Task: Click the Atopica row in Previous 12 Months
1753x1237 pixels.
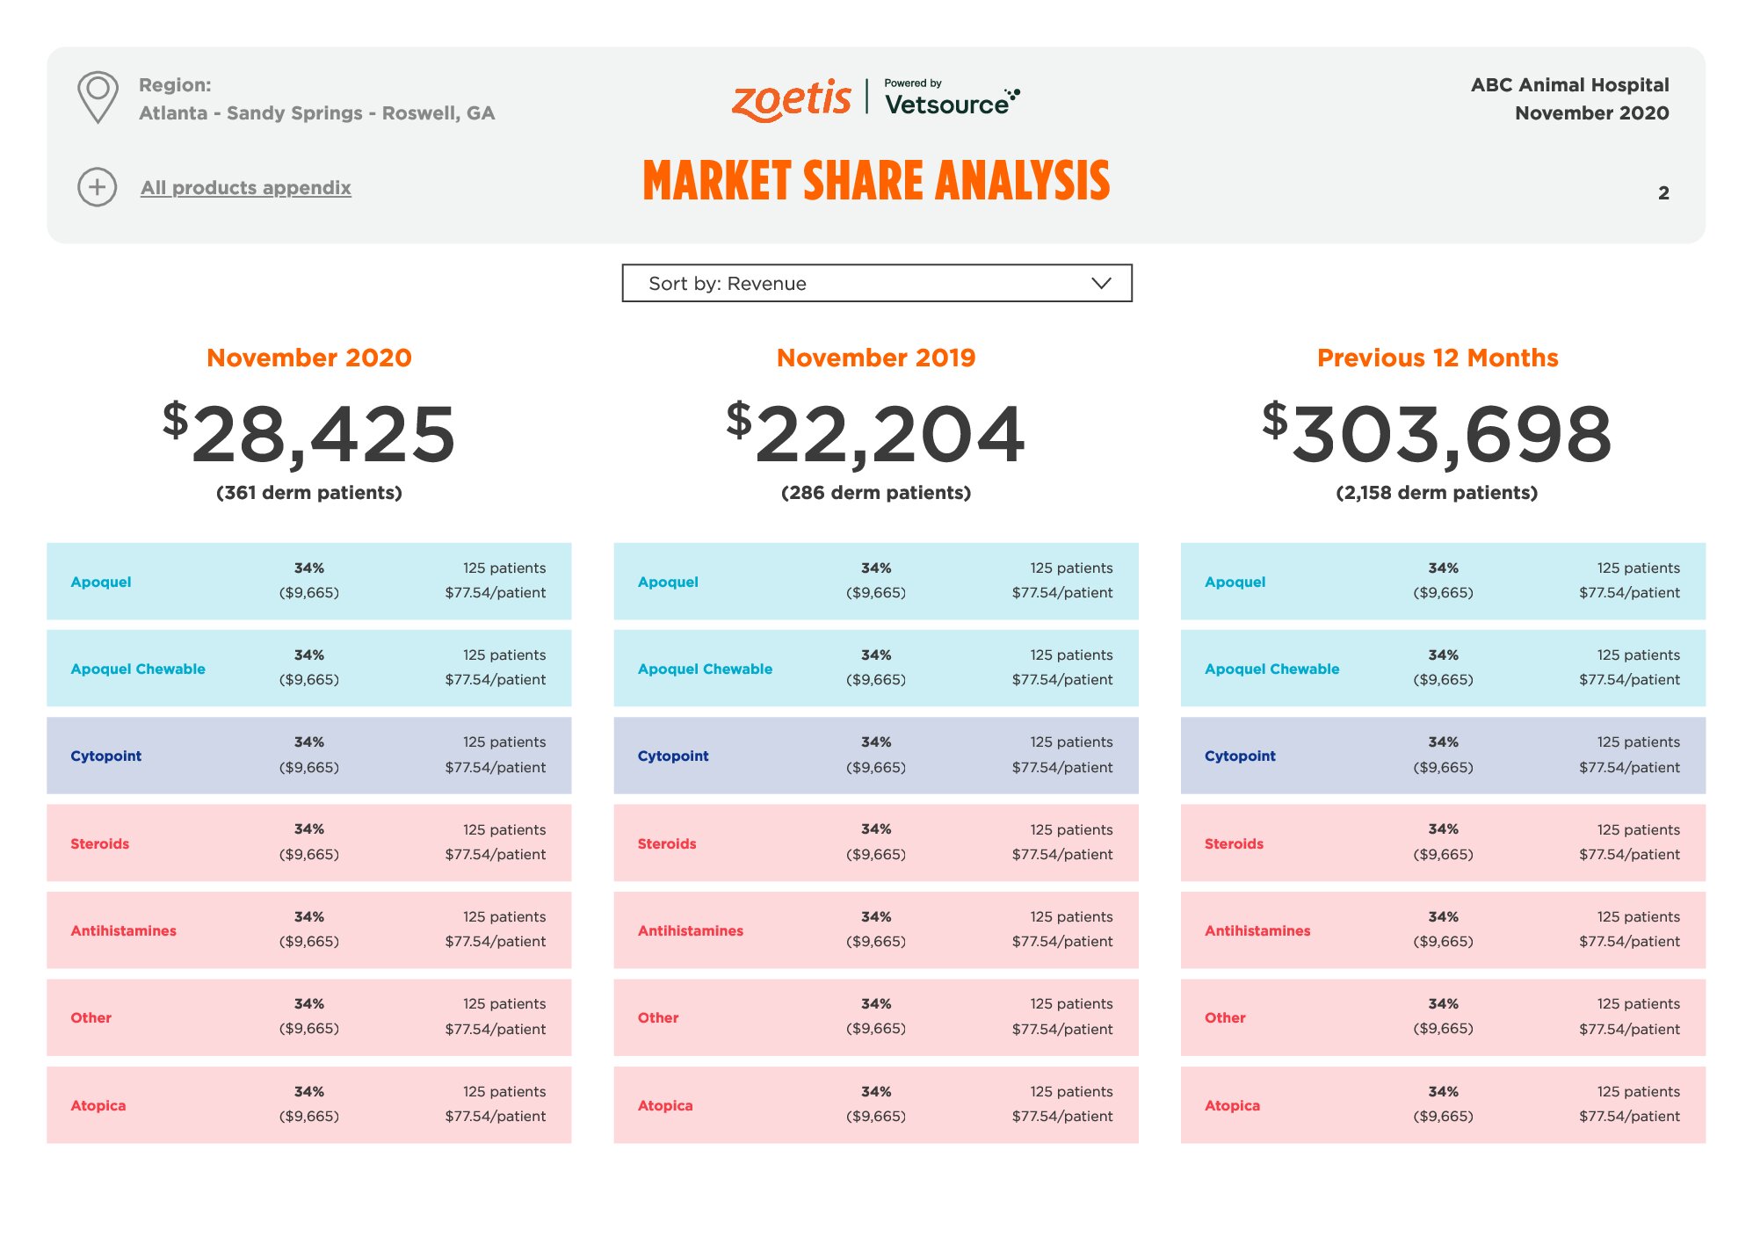Action: [x=1443, y=1104]
